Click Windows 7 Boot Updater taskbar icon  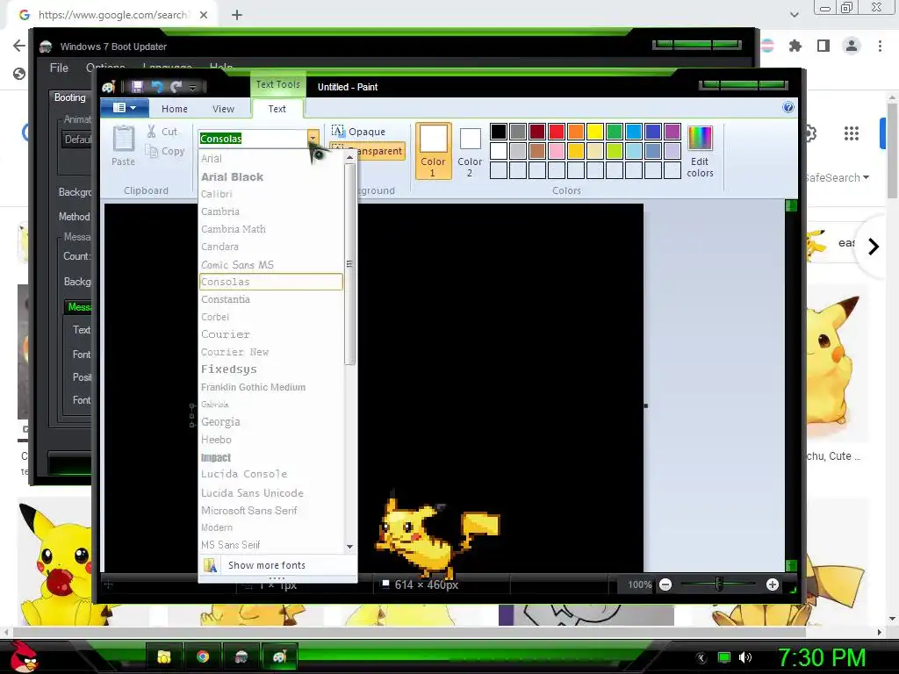[x=241, y=656]
